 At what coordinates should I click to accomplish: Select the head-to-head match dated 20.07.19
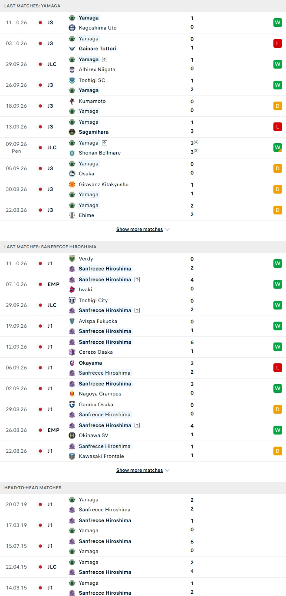pyautogui.click(x=143, y=504)
